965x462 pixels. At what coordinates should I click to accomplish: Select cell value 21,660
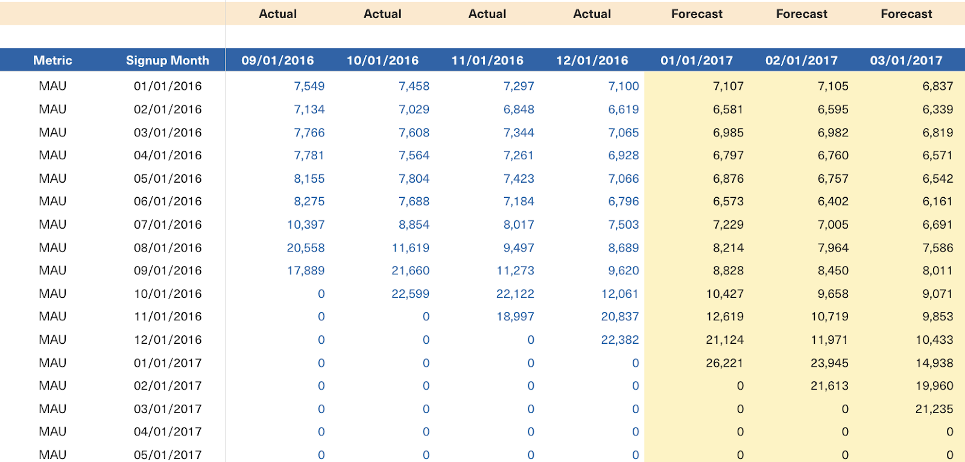[411, 271]
